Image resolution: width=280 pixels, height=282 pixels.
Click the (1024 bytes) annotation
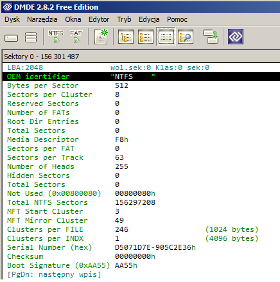click(x=232, y=229)
